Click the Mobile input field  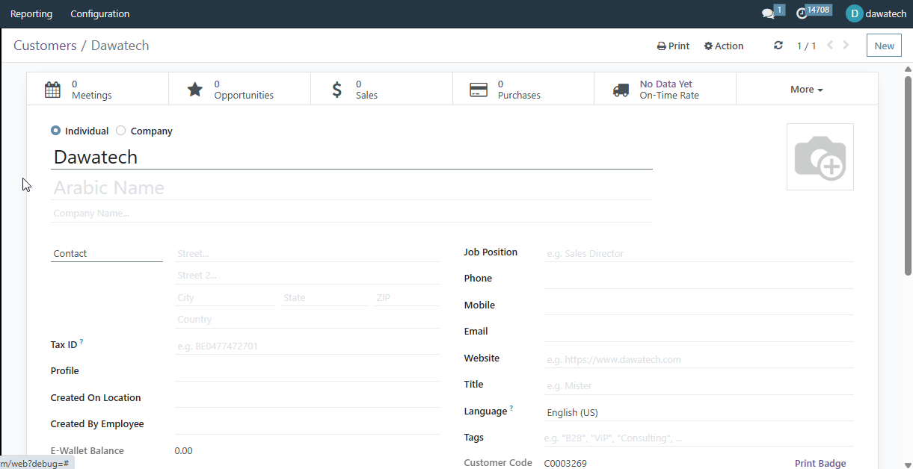click(x=699, y=306)
